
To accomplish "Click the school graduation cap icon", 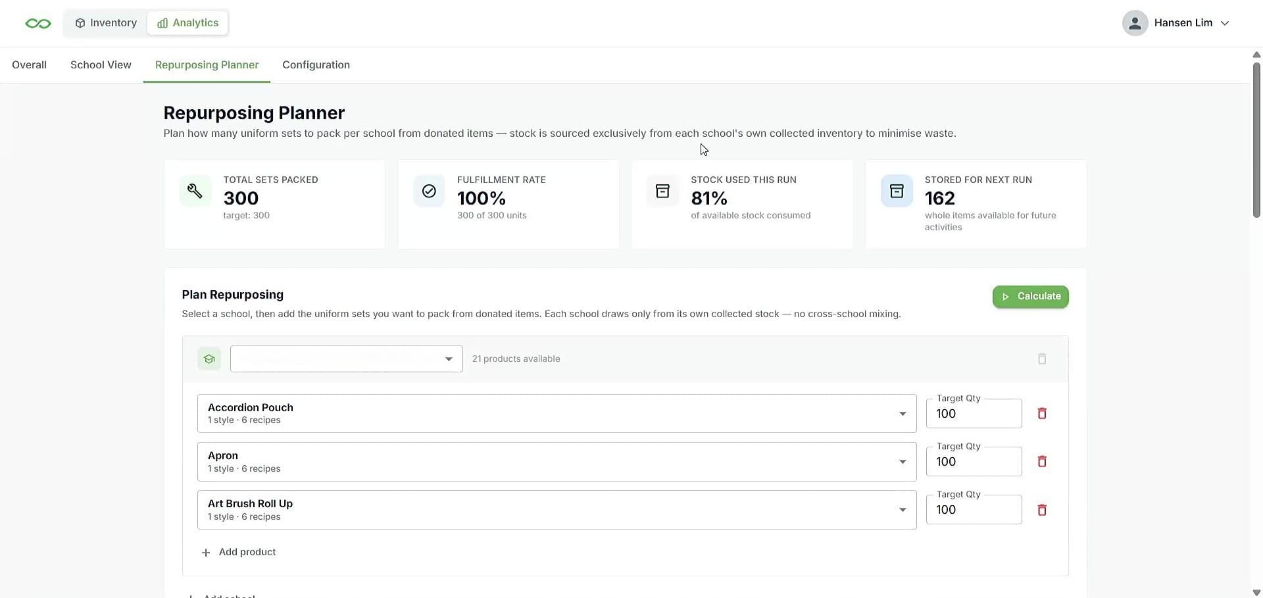I will coord(209,359).
